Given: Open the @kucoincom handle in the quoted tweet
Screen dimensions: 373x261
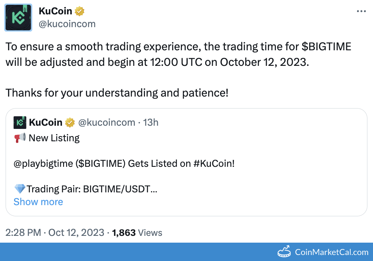Looking at the screenshot, I should [x=106, y=123].
